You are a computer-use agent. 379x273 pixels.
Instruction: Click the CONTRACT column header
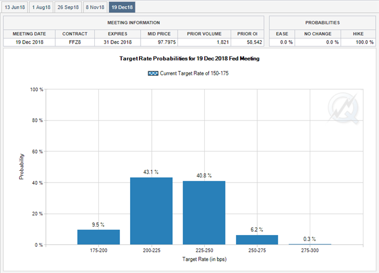75,34
